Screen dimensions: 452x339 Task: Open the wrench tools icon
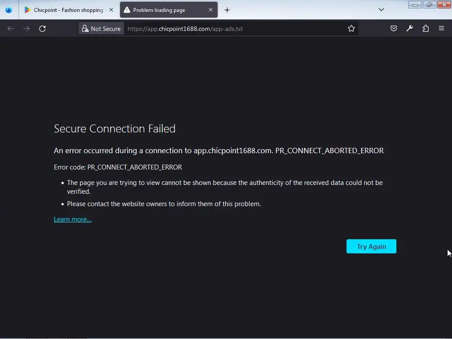[x=410, y=29]
